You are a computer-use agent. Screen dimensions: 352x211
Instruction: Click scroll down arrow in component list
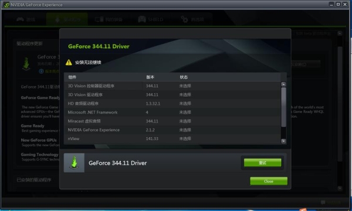click(x=283, y=141)
